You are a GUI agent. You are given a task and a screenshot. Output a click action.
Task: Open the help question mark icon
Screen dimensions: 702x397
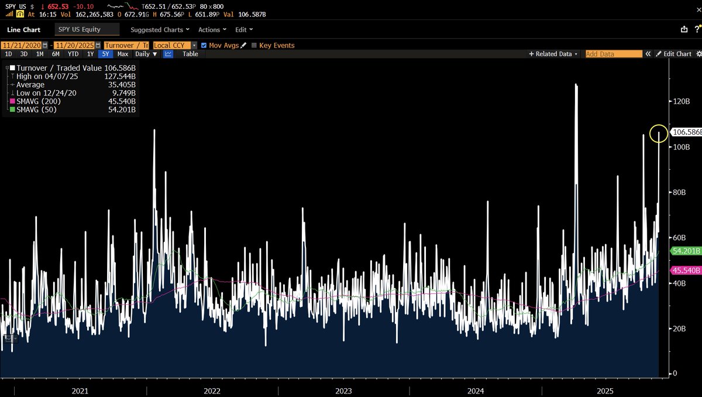(696, 29)
